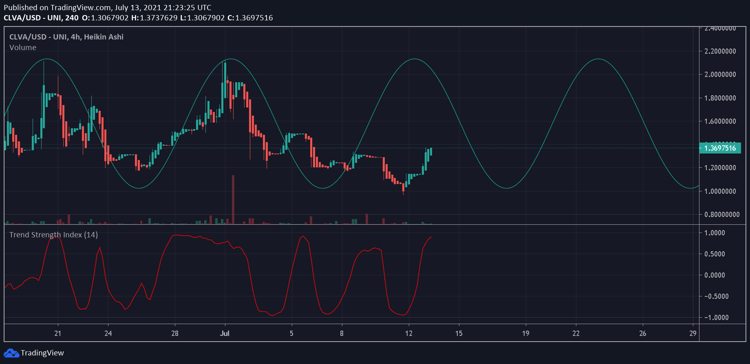The image size is (750, 364).
Task: Click the tallest red volume bar
Action: (x=233, y=200)
